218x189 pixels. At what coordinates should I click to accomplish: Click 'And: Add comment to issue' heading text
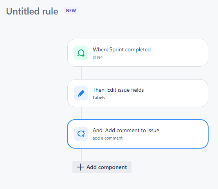126,130
